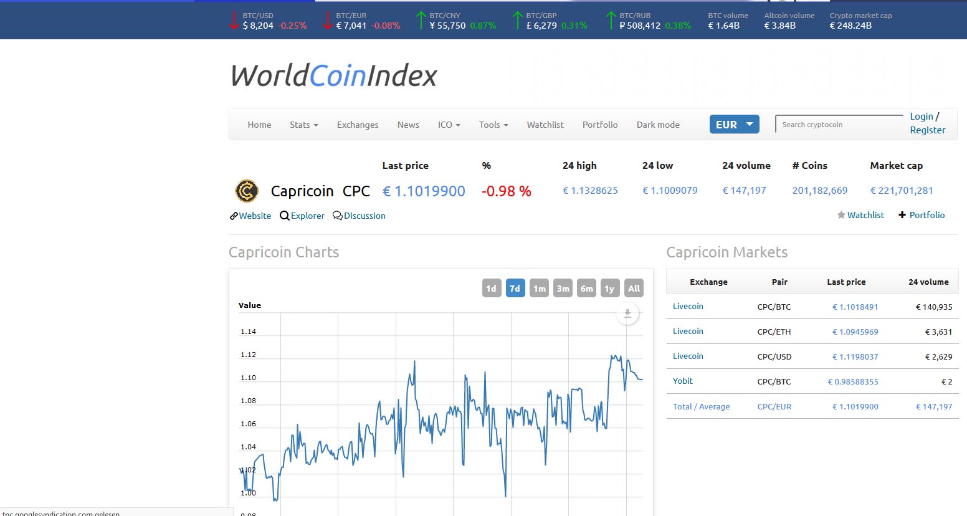This screenshot has height=516, width=967.
Task: Click the 24 low value € 1.1009079
Action: click(x=670, y=191)
